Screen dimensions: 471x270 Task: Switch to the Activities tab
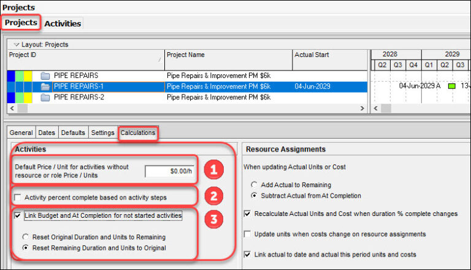click(x=63, y=23)
